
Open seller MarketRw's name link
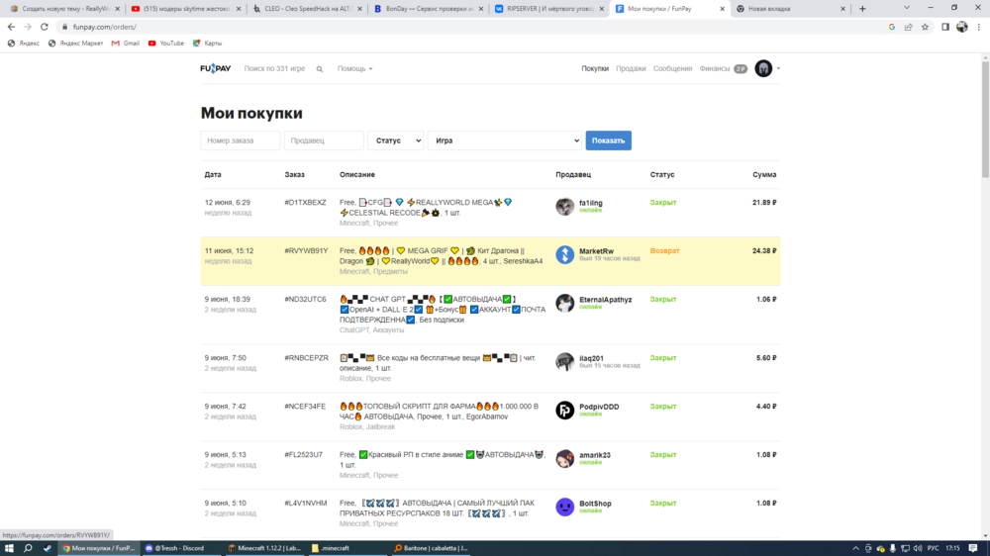coord(597,251)
